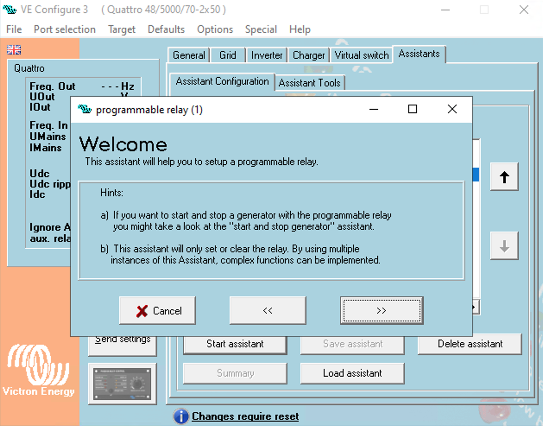This screenshot has width=543, height=426.
Task: Maximize the programmable relay dialog
Action: click(413, 109)
